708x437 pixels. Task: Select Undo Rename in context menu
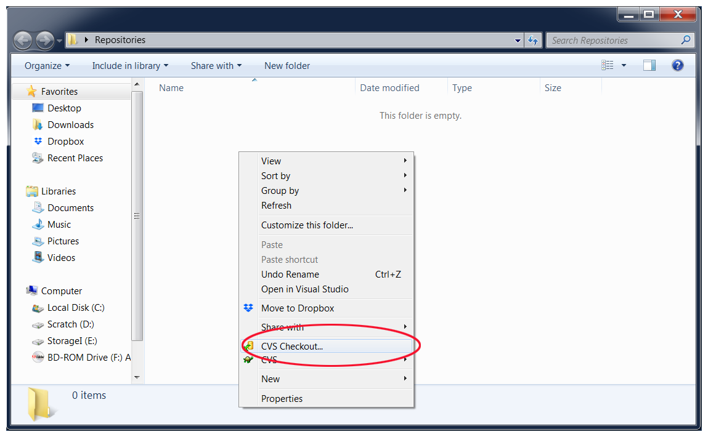[x=290, y=275]
